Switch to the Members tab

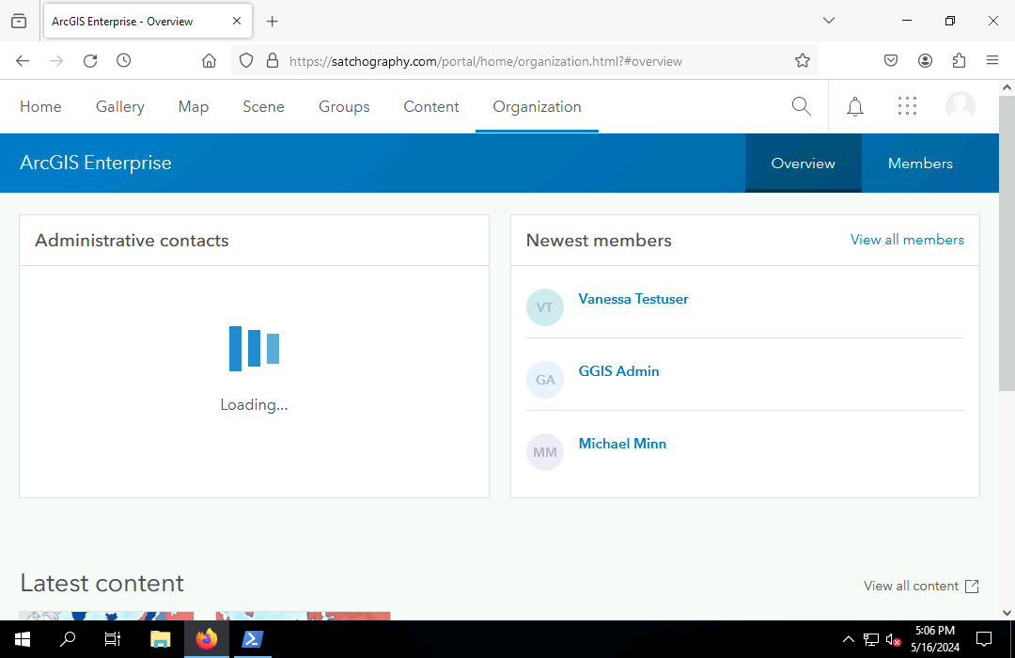tap(919, 164)
